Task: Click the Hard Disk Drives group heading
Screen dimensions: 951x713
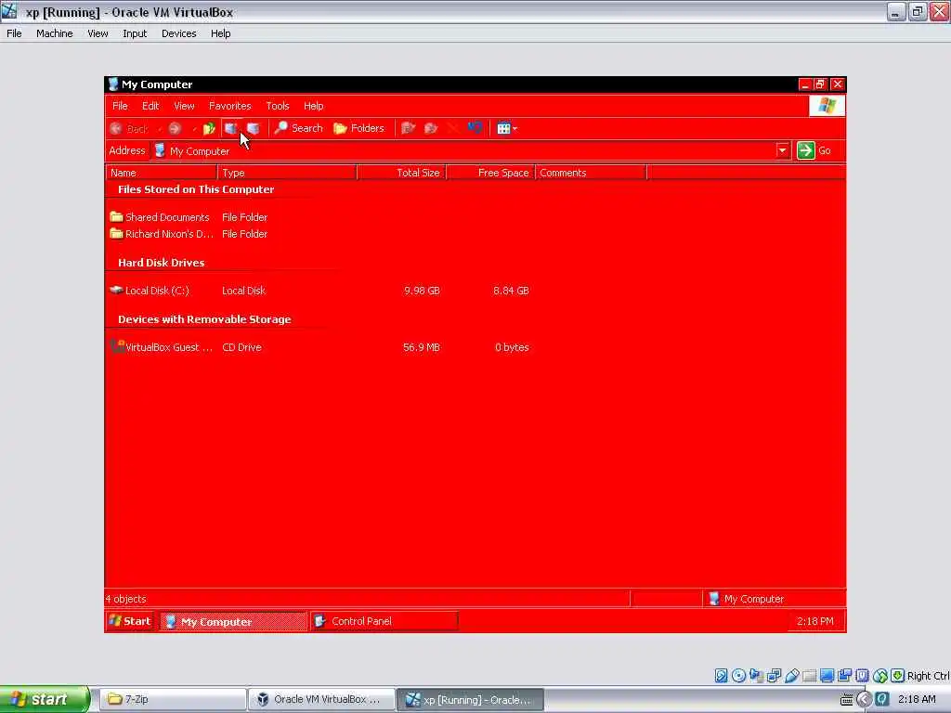Action: coord(162,263)
